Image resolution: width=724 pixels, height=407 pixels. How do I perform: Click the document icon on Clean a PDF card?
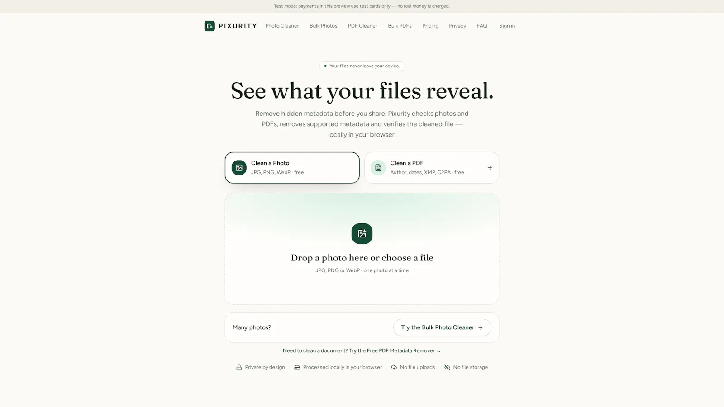[x=378, y=168]
